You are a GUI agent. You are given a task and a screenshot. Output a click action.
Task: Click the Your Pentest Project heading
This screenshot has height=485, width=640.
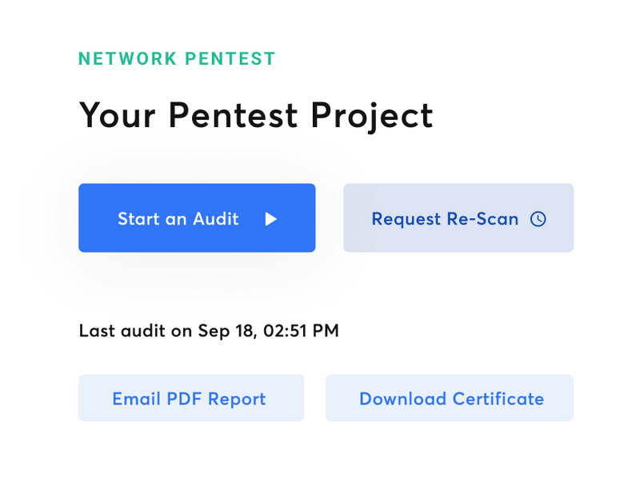click(x=255, y=115)
